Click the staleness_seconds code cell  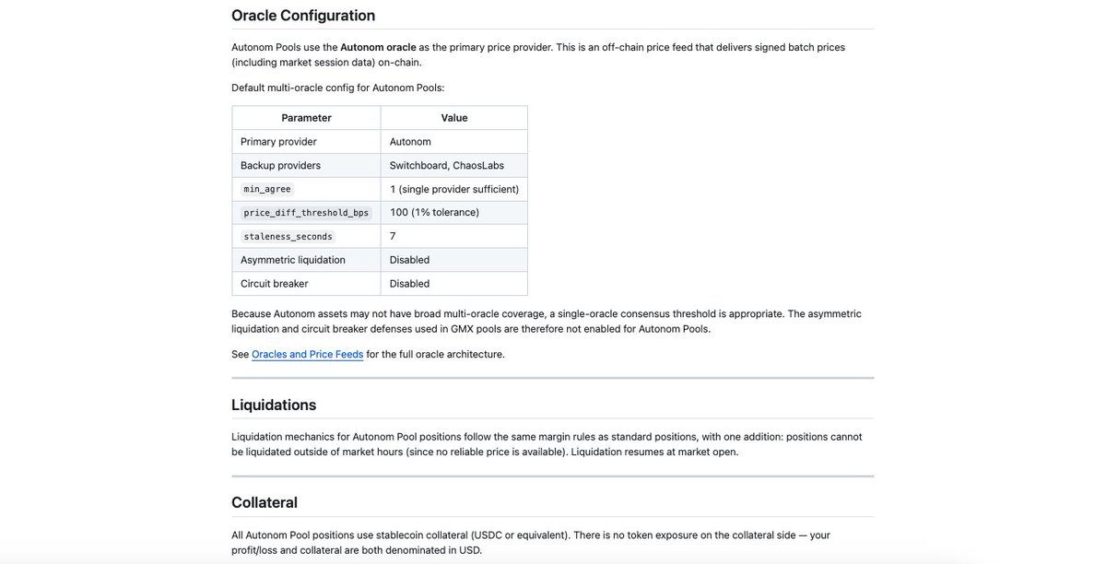point(288,237)
